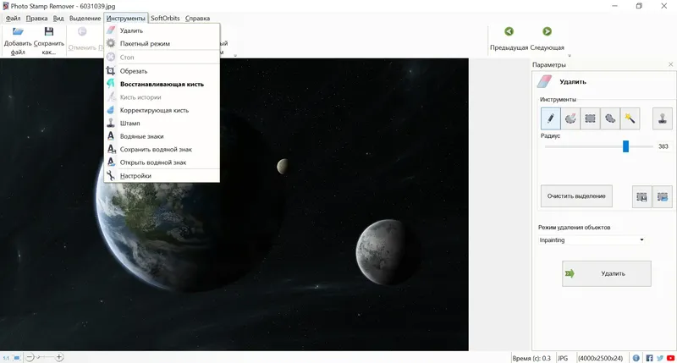Open the Twitter icon in status bar

click(x=660, y=358)
